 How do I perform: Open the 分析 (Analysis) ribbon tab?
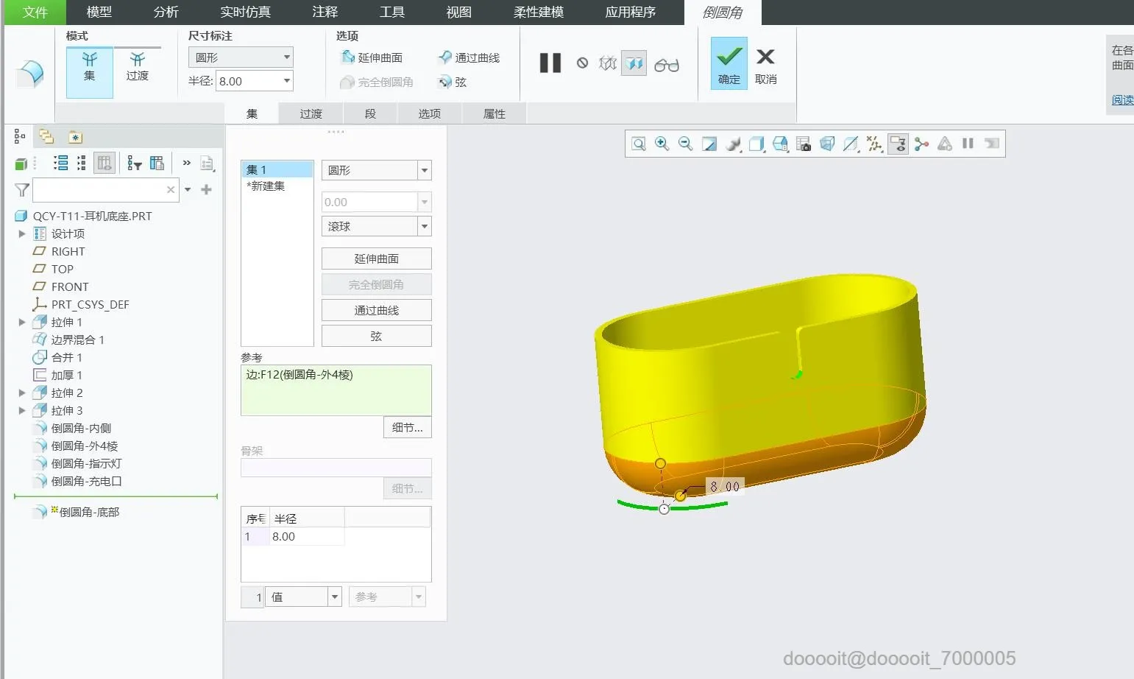pos(166,12)
